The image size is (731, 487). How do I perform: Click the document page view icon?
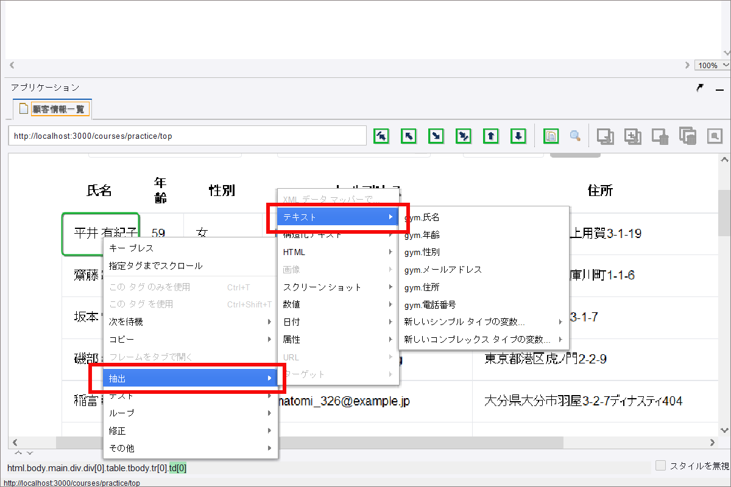(x=551, y=136)
